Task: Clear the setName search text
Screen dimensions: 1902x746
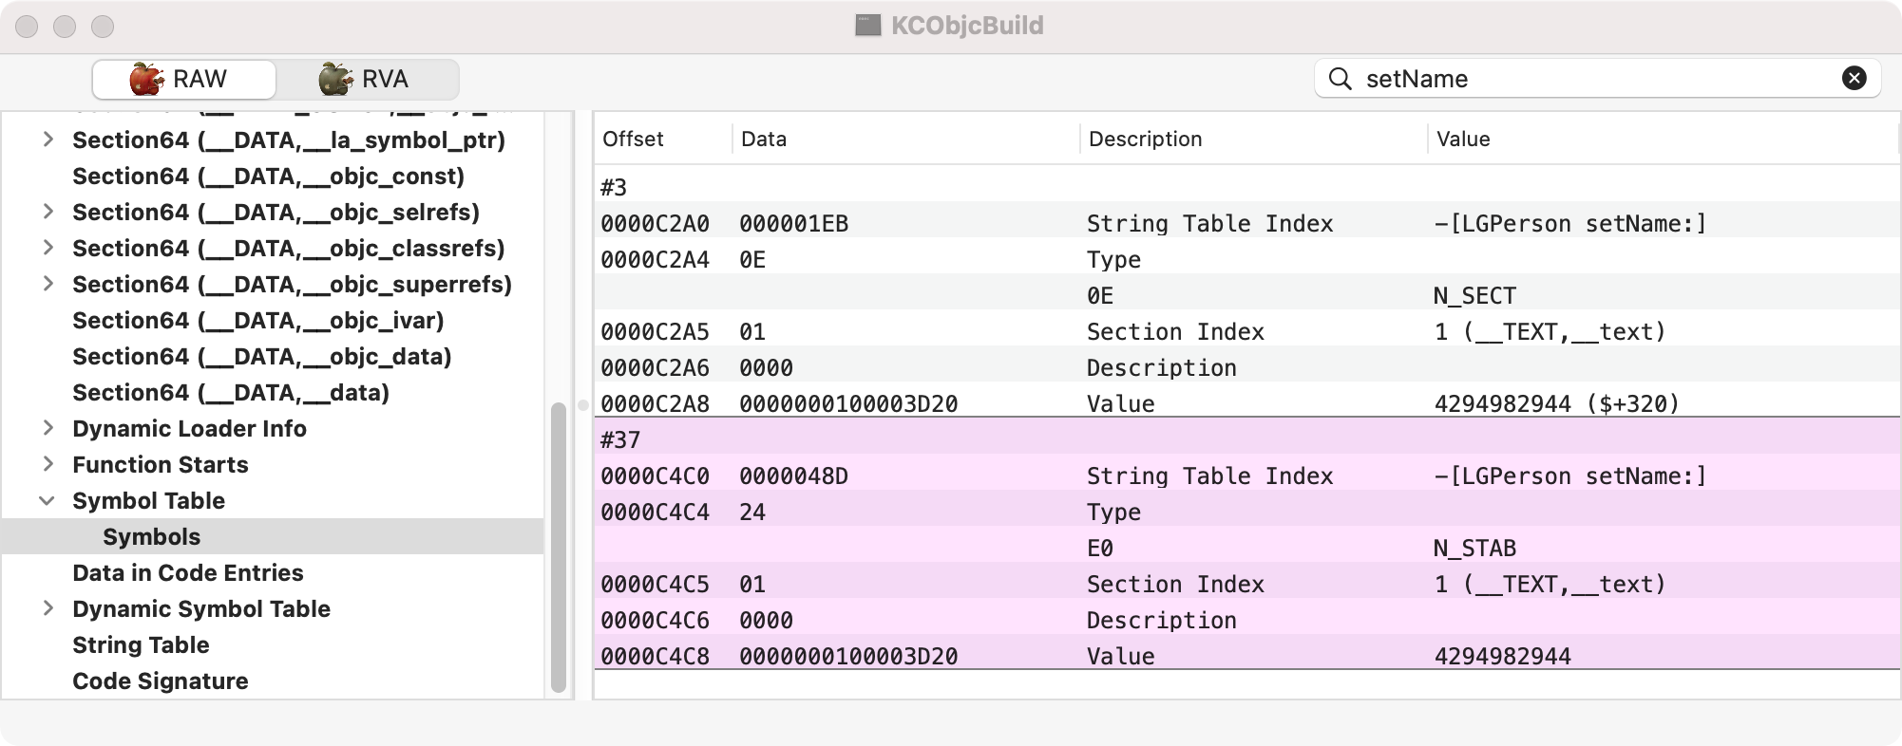Action: tap(1854, 79)
